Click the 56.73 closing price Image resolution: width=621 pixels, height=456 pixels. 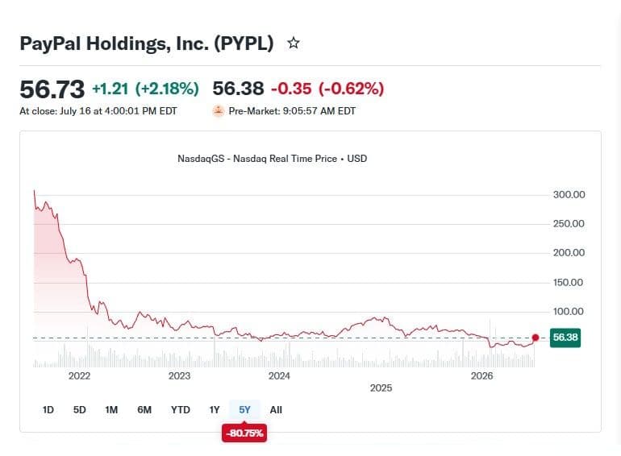coord(52,89)
